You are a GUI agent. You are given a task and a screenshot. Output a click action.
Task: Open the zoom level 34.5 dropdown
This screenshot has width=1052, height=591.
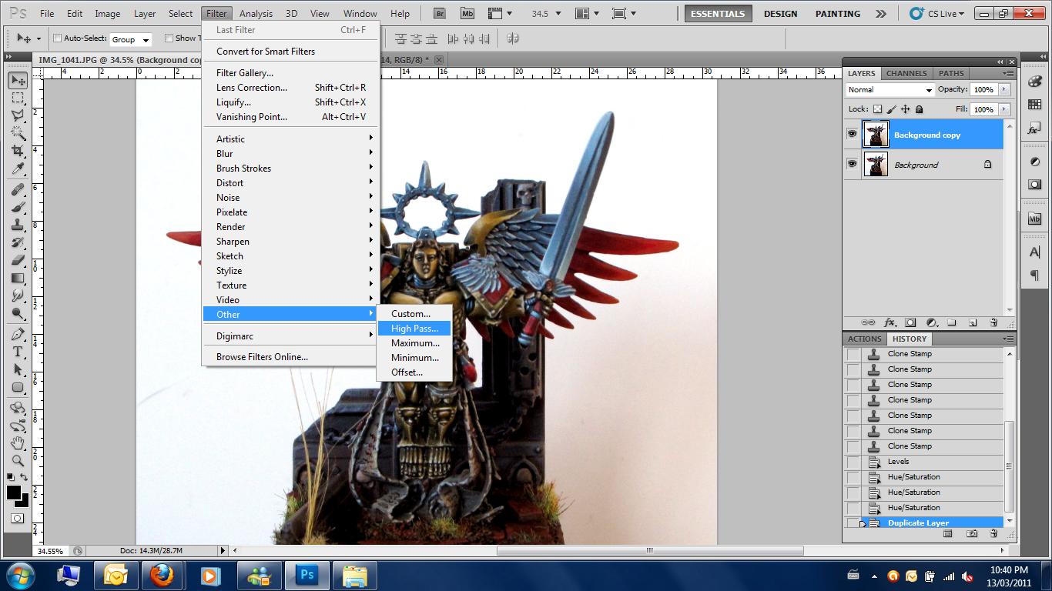click(558, 13)
